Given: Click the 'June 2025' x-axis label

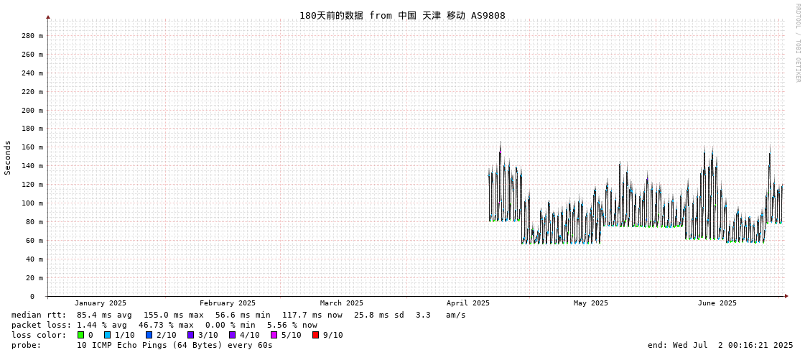Looking at the screenshot, I should pyautogui.click(x=717, y=303).
